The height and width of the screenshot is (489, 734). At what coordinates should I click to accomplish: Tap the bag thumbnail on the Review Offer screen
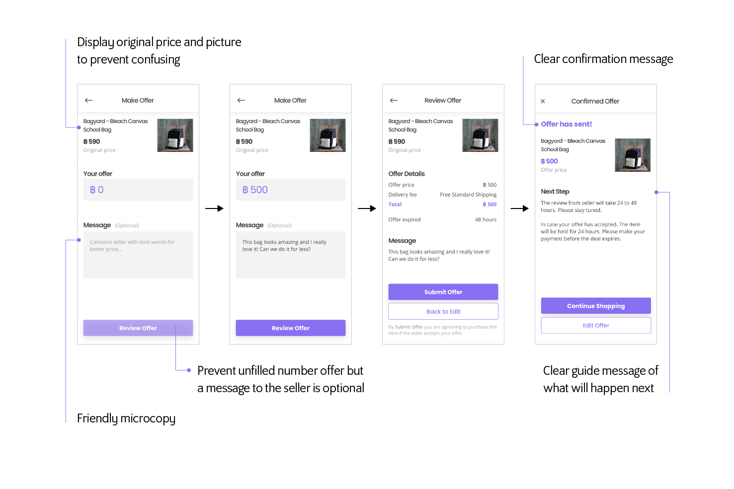coord(480,135)
